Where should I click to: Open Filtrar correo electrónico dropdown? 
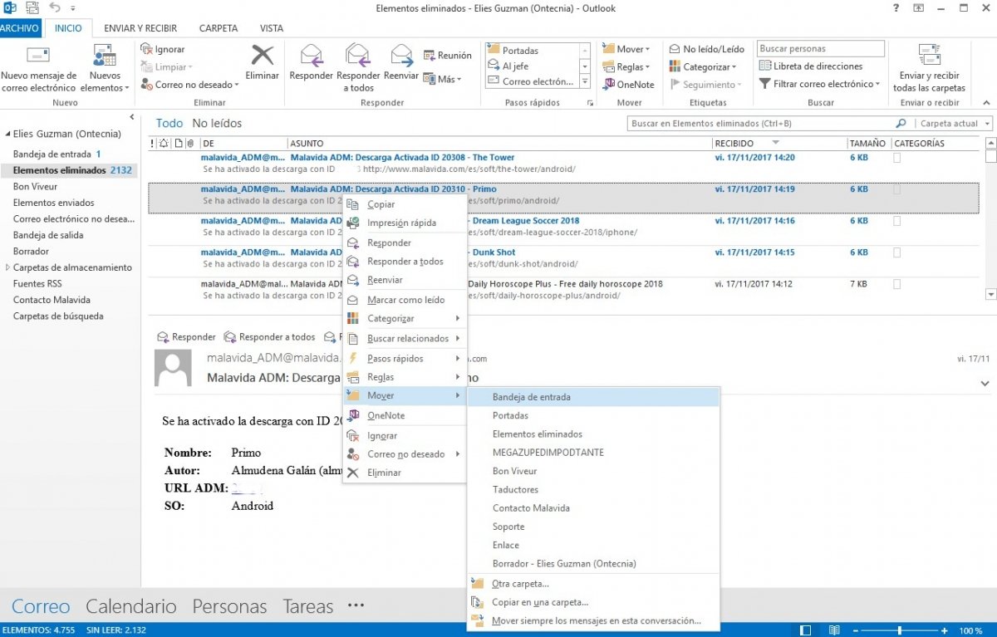pos(820,84)
